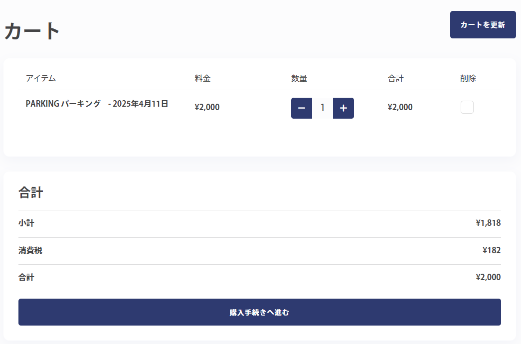Tick the 削除 checkbox for the parking item
521x344 pixels.
pyautogui.click(x=467, y=107)
